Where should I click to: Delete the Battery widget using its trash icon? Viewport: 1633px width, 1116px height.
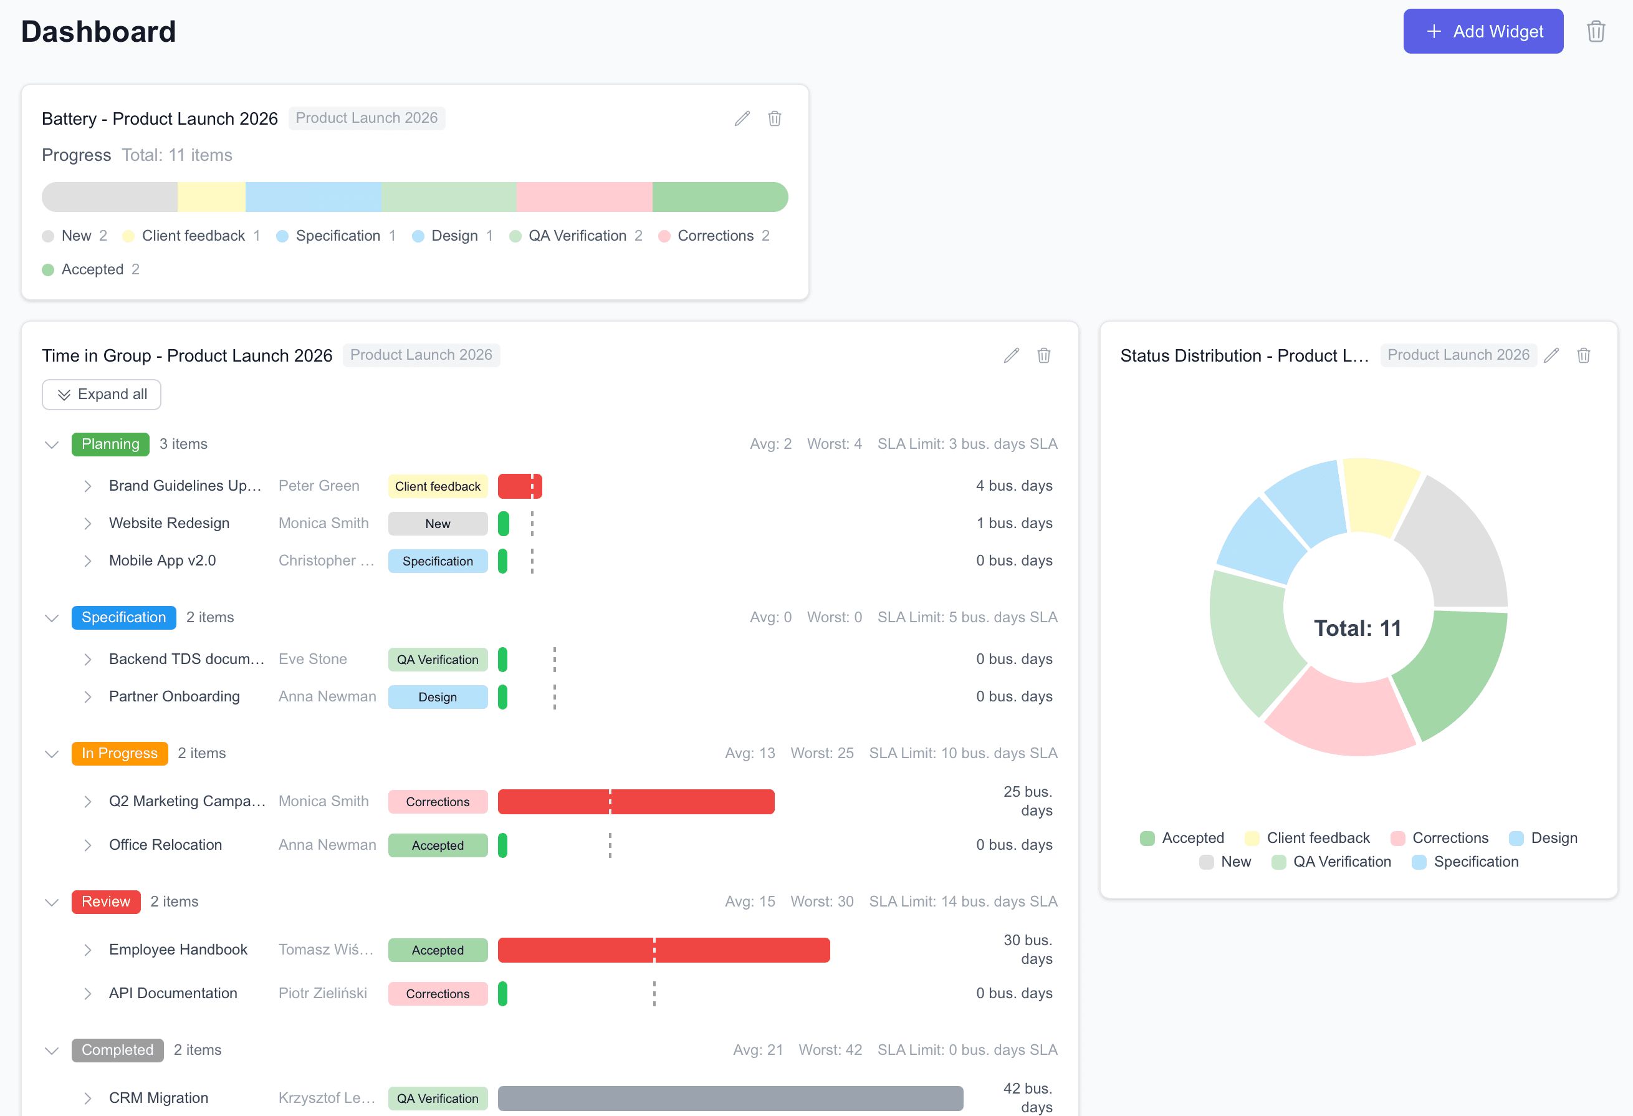click(x=773, y=118)
